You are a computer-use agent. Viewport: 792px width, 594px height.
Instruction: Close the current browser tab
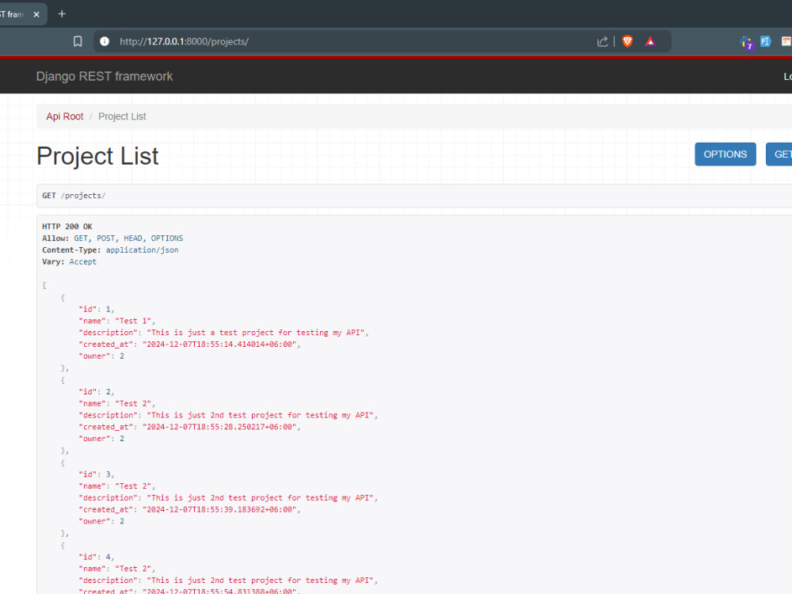tap(36, 14)
